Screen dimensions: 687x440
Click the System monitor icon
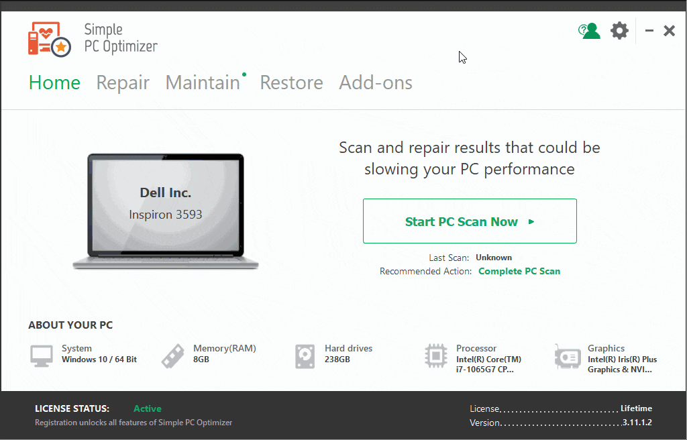(42, 356)
